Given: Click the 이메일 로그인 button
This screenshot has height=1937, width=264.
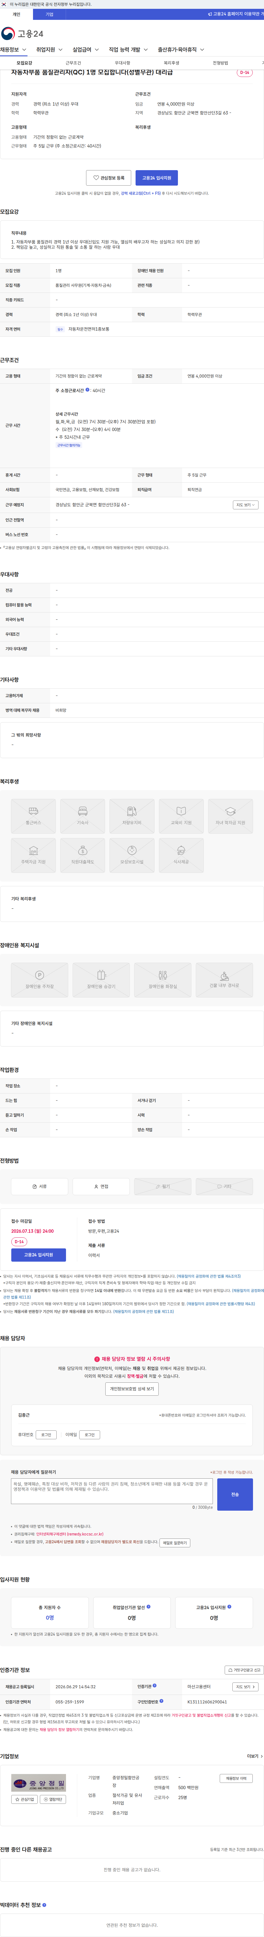Looking at the screenshot, I should pos(89,1435).
